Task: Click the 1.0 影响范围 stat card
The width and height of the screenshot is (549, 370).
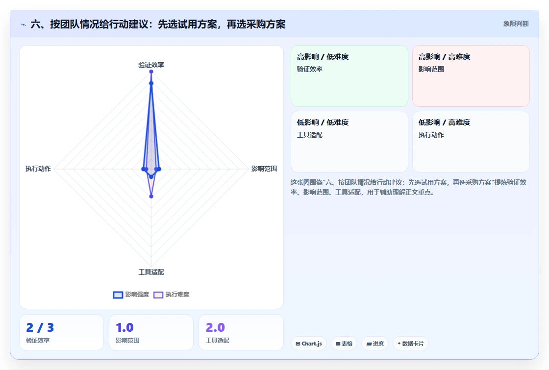Action: [x=151, y=332]
